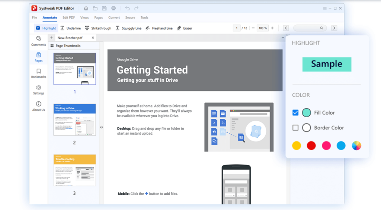Pick the blue color swatch
The width and height of the screenshot is (381, 210).
tap(341, 145)
